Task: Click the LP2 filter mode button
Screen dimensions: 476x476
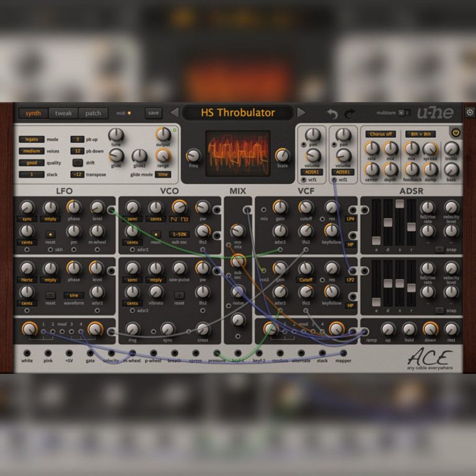Action: [x=350, y=280]
